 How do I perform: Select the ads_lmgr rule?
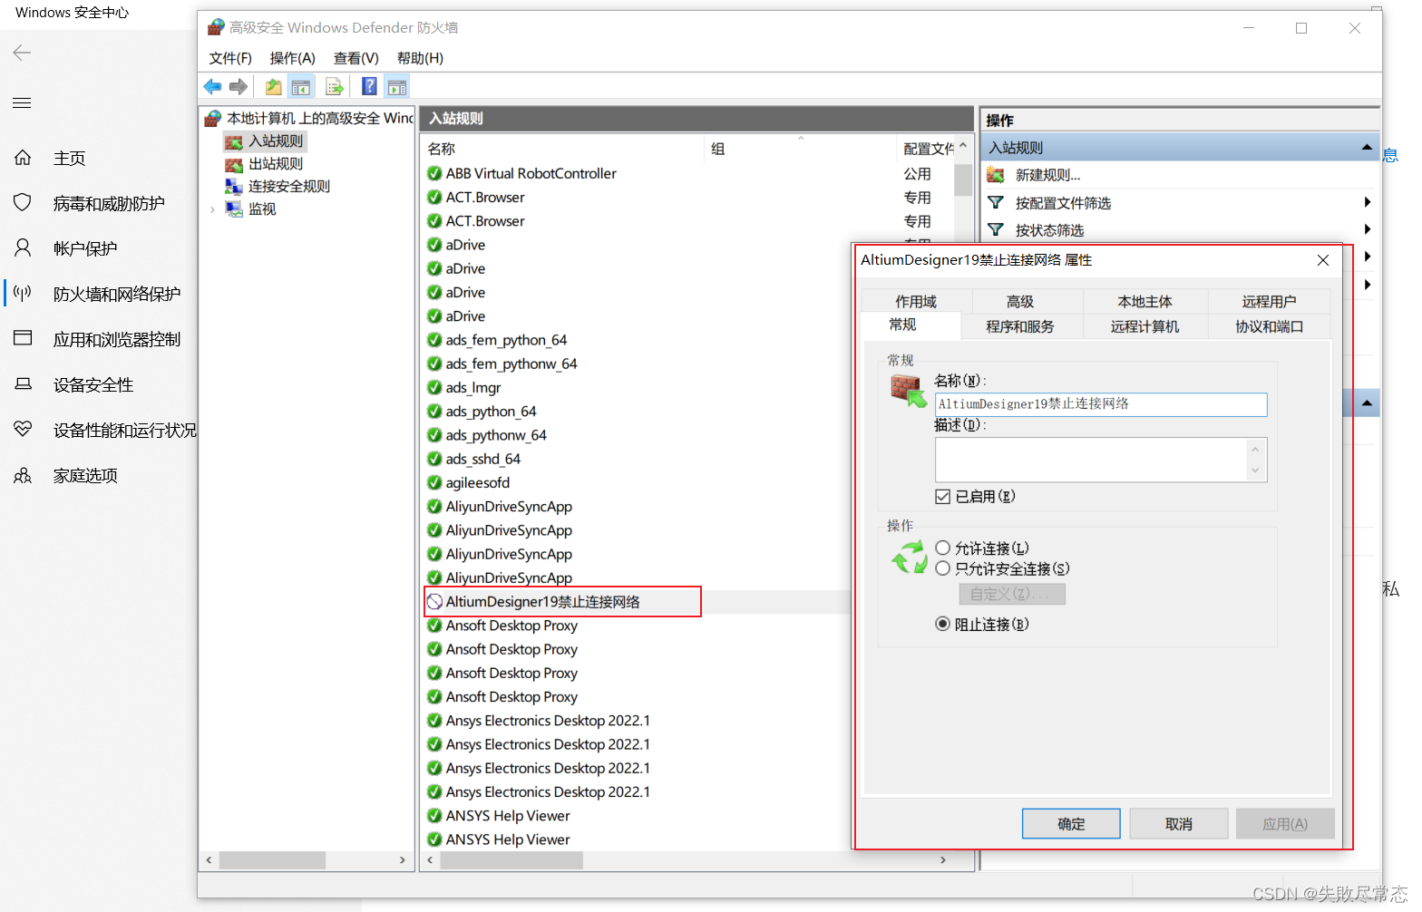point(472,388)
